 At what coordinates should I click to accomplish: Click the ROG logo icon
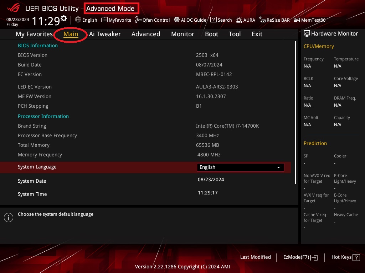click(x=13, y=9)
